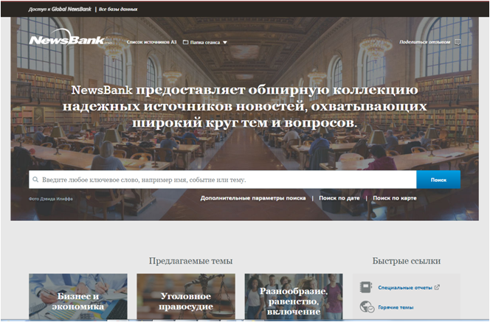Open Поиск по карте
Screen dimensions: 490x322
pyautogui.click(x=394, y=198)
